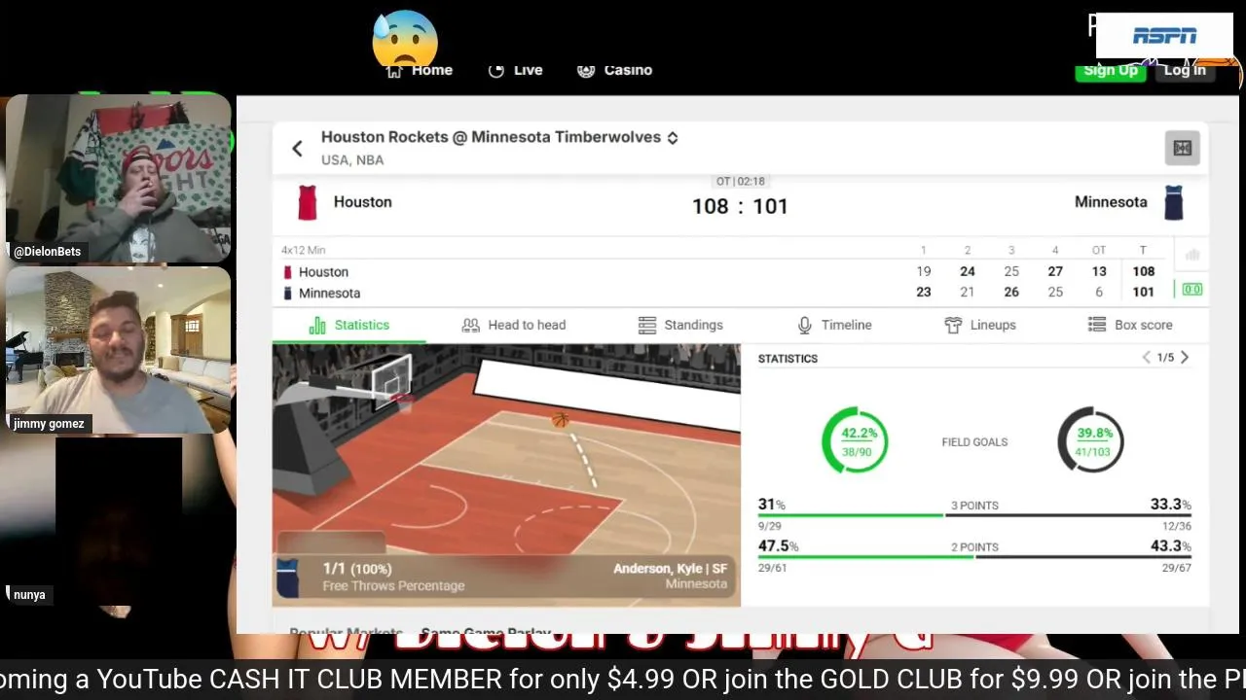The width and height of the screenshot is (1246, 700).
Task: Click the ASPN logo top right
Action: click(x=1164, y=36)
